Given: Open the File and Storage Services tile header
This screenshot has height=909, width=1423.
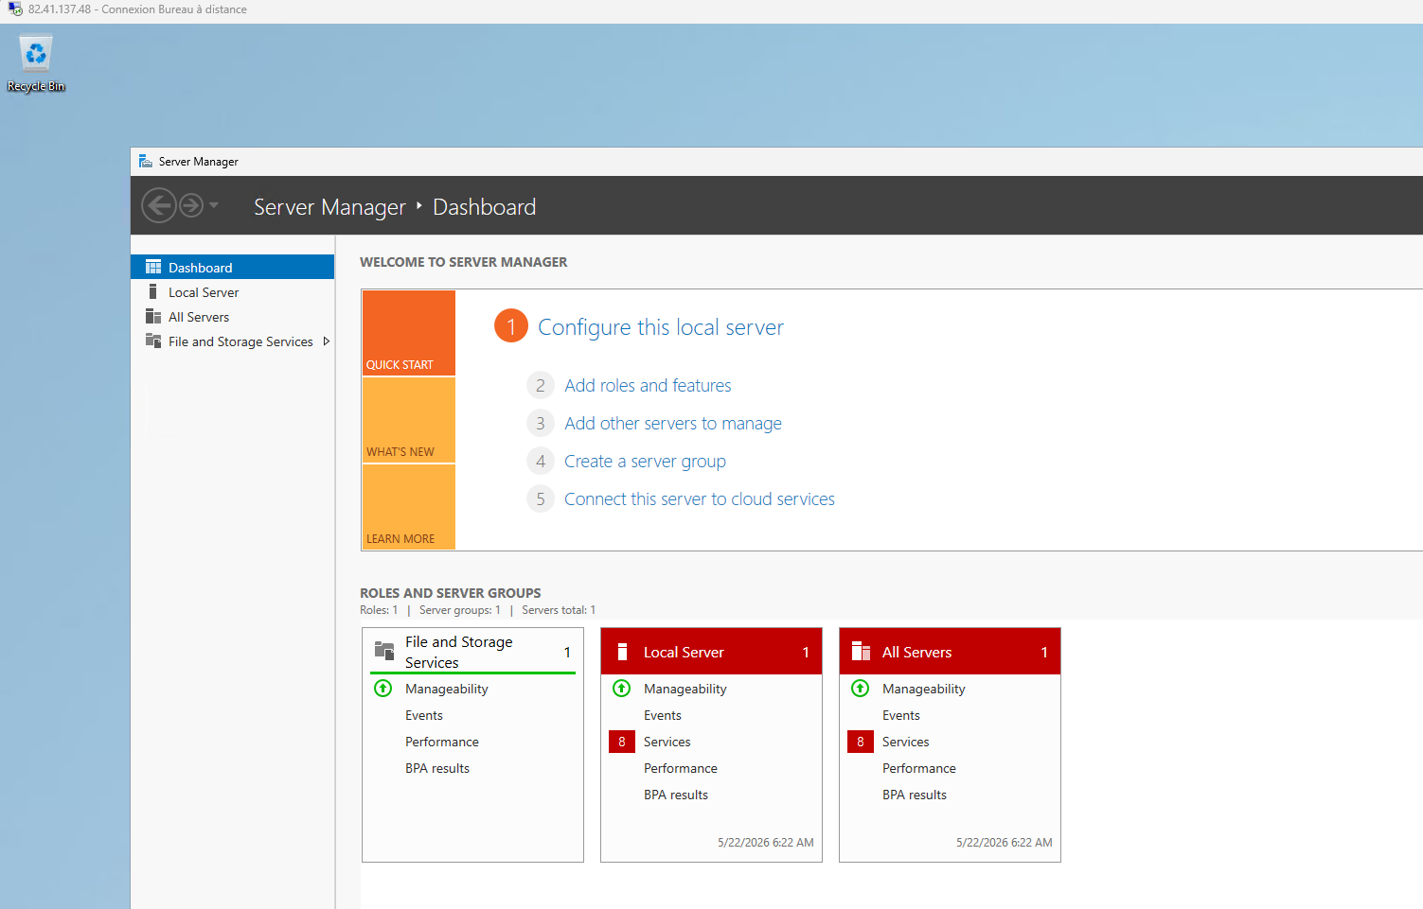Looking at the screenshot, I should (x=472, y=652).
